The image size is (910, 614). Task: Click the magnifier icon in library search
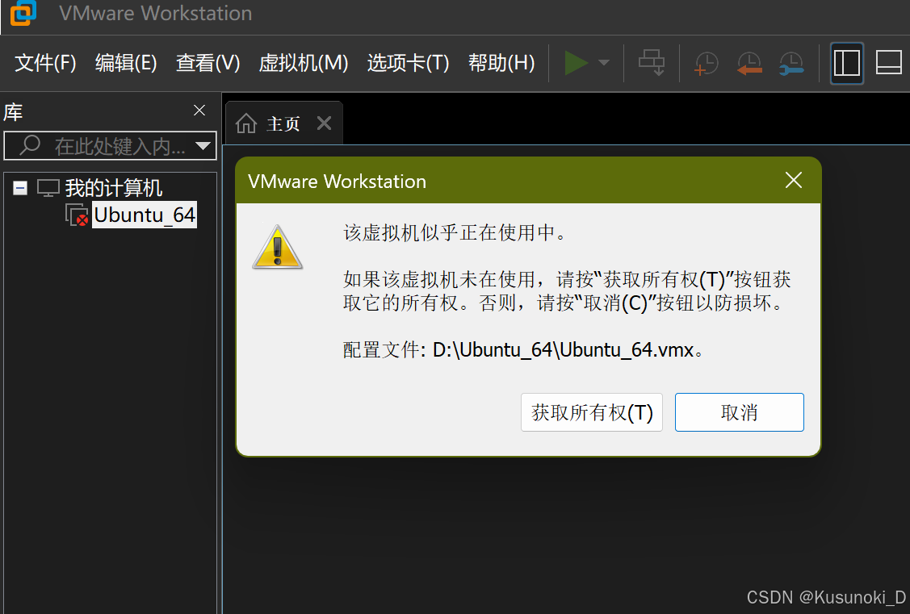30,144
